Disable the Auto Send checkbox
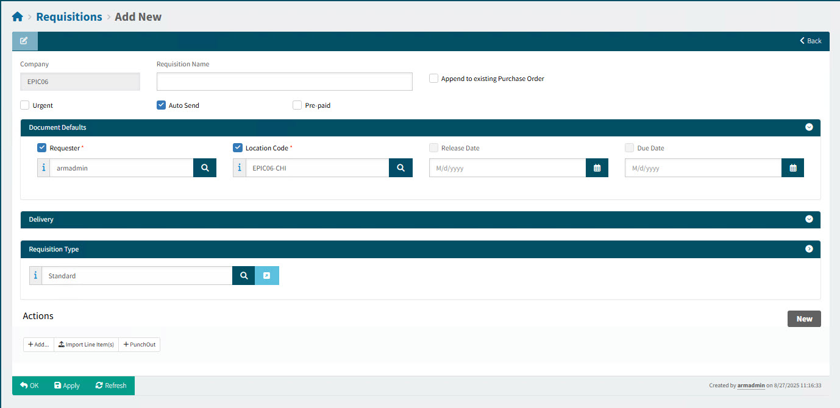840x408 pixels. point(161,105)
